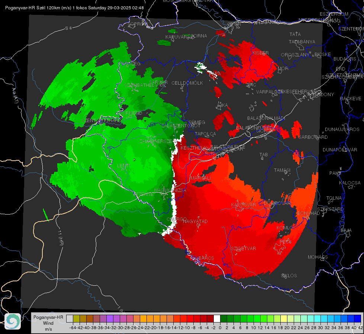Click the purple swatch above -34
Image resolution: width=364 pixels, height=334 pixels.
point(110,319)
